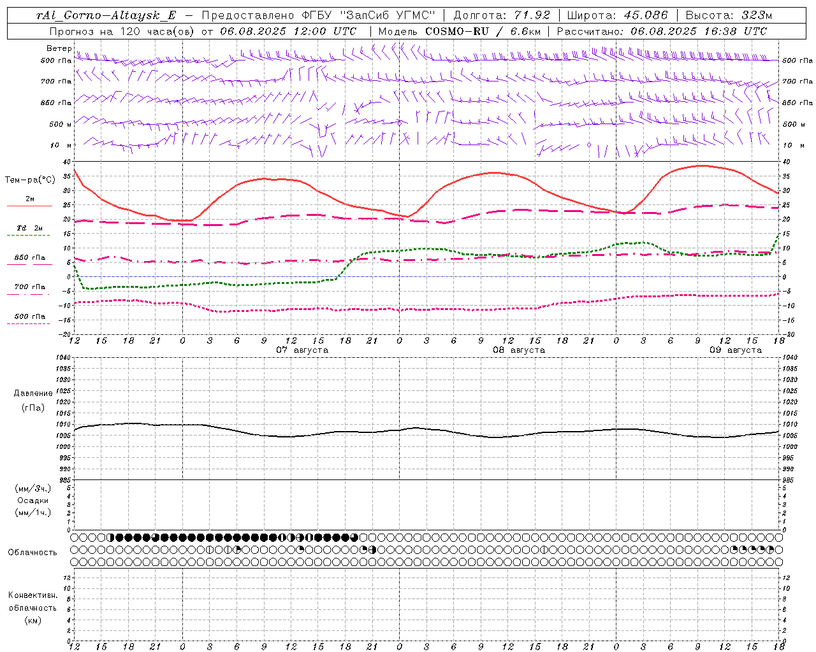816x652 pixels.
Task: Click the 'Давление' pressure panel label
Action: 33,393
